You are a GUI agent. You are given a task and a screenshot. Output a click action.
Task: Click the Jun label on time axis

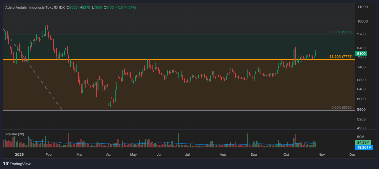point(160,154)
